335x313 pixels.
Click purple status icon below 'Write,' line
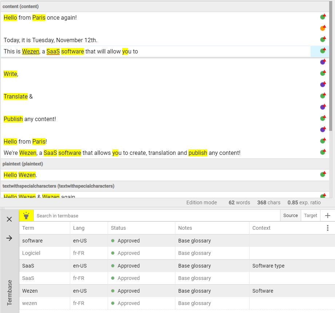pos(323,84)
